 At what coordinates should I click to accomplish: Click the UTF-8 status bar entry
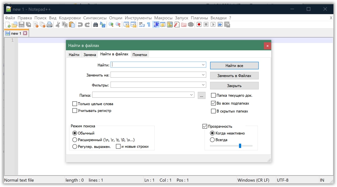tap(283, 180)
